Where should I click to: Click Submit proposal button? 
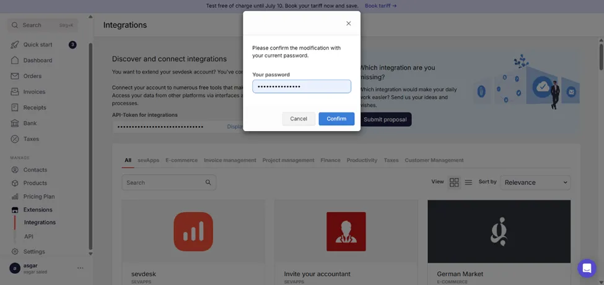pyautogui.click(x=385, y=119)
